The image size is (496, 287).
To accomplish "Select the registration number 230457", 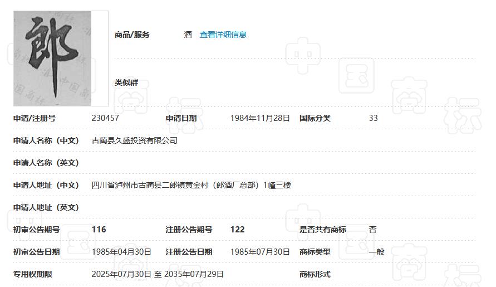I will pyautogui.click(x=105, y=118).
